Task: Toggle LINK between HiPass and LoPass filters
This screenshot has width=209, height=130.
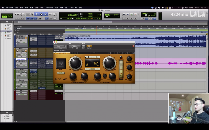Action: pyautogui.click(x=105, y=76)
